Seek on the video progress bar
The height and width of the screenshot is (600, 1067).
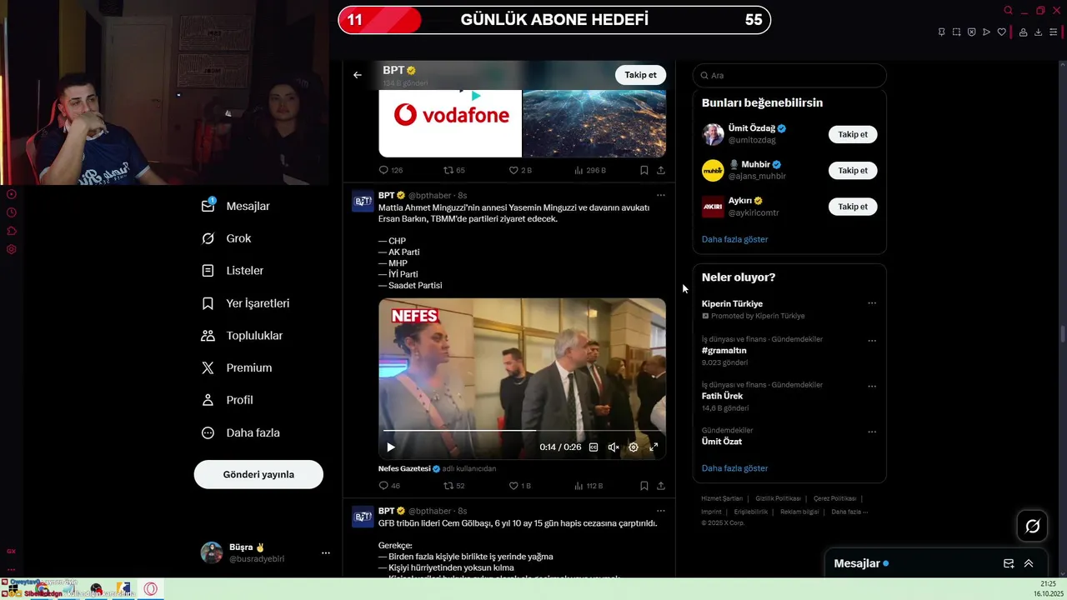(x=522, y=431)
